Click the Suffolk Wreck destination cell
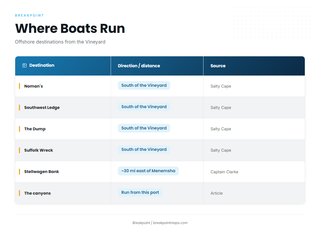 point(63,150)
